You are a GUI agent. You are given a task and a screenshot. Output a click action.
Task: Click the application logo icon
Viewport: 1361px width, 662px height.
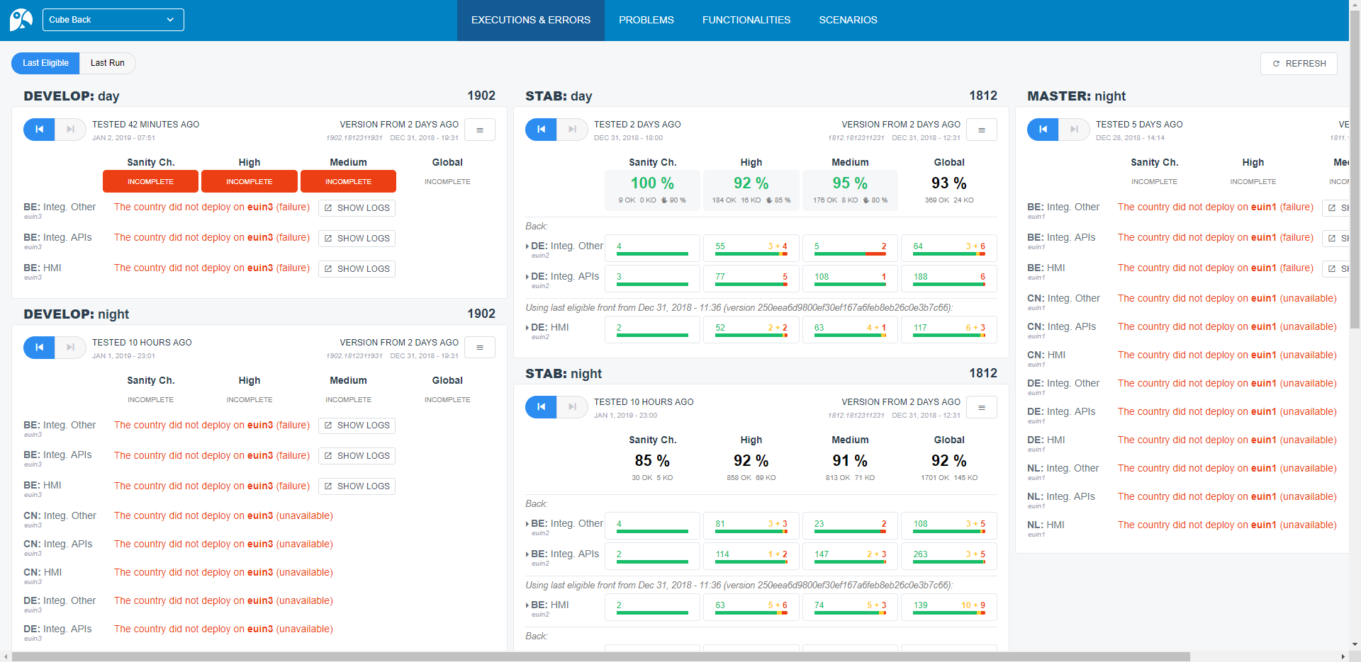coord(21,20)
